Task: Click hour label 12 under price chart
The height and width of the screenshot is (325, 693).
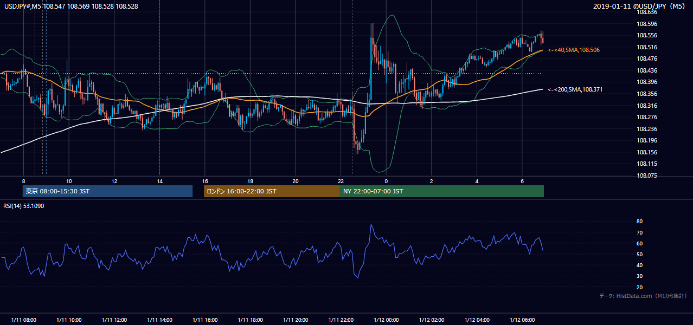Action: point(114,181)
